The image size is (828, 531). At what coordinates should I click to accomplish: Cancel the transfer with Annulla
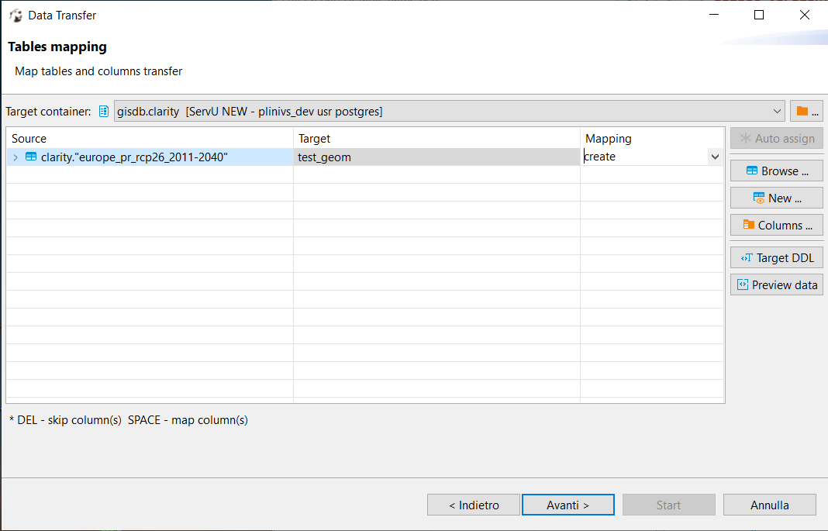coord(769,505)
